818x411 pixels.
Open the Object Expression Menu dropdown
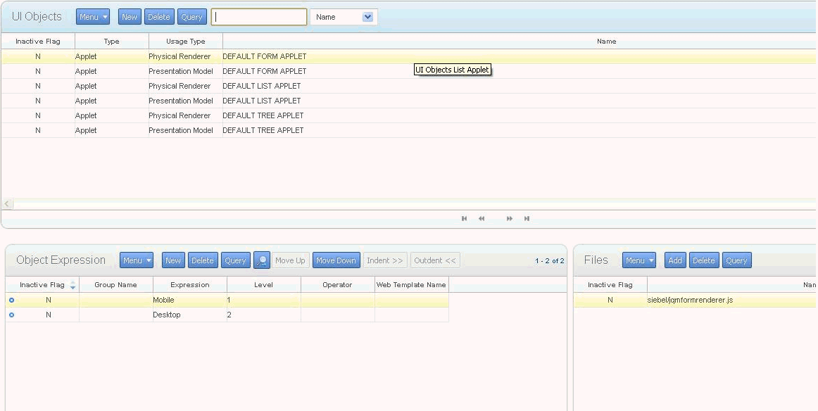point(137,260)
